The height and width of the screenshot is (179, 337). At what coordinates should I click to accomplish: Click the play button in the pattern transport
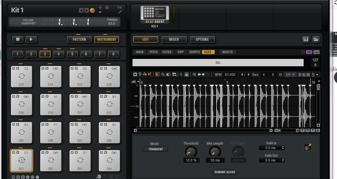31,39
